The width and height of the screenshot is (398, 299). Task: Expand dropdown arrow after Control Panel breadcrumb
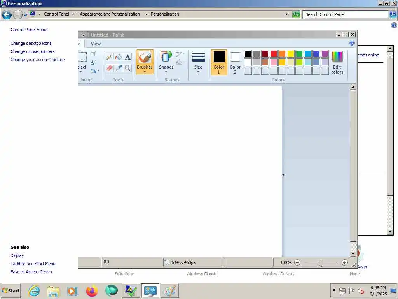point(74,14)
